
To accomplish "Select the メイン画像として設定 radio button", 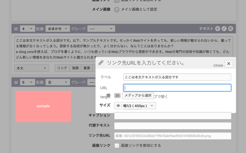I will (117, 9).
